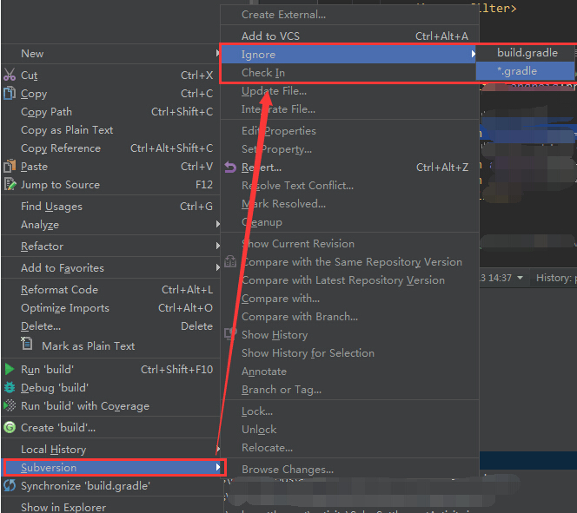
Task: Choose Annotate
Action: coord(349,372)
